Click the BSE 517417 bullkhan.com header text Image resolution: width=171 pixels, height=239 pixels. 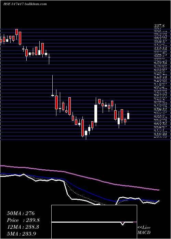point(25,4)
